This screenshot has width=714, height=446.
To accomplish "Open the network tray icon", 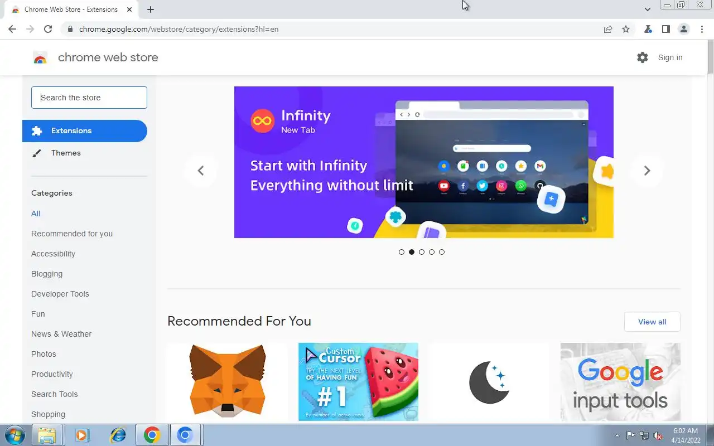I will pyautogui.click(x=644, y=435).
